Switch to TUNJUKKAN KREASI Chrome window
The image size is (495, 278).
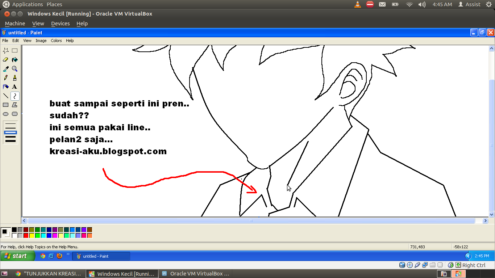pos(49,274)
